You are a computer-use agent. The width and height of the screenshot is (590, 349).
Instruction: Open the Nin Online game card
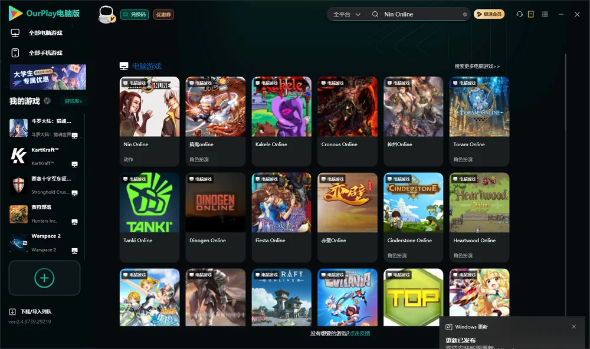[x=150, y=121]
